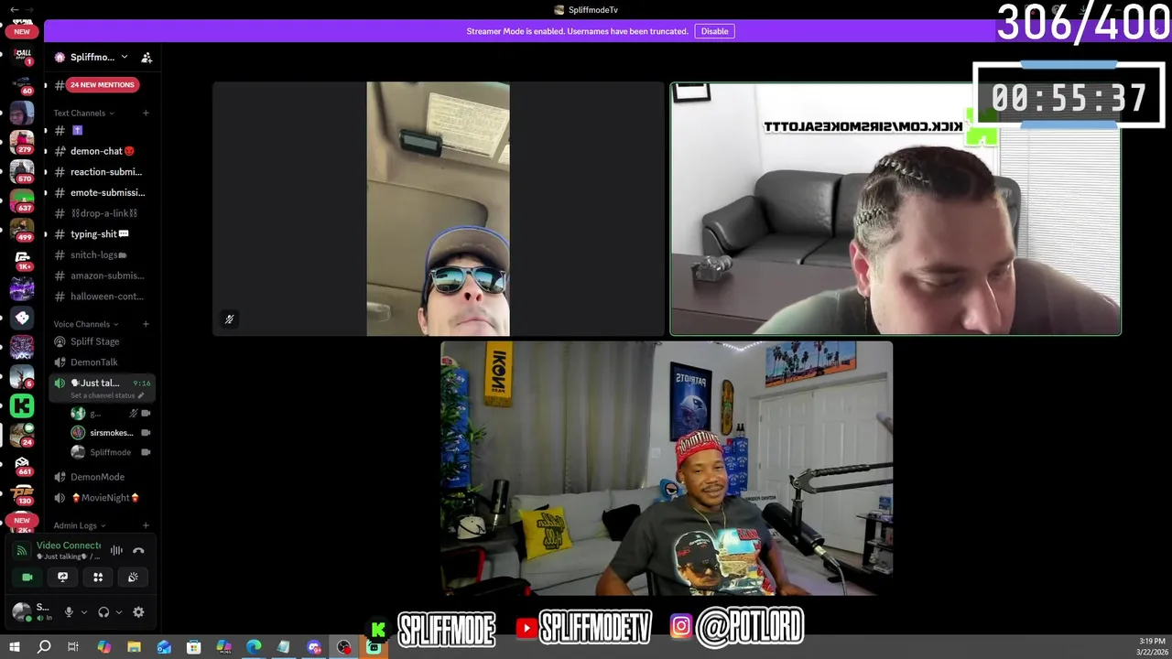
Task: Add a channel to Admin Logs with plus
Action: [x=146, y=525]
